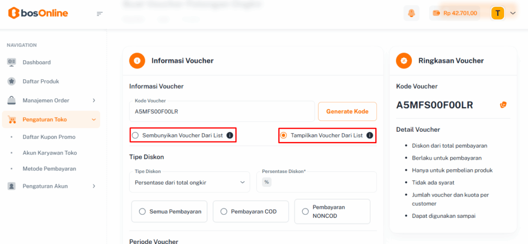Viewport: 528px width, 244px height.
Task: Click the bosOnline logo
Action: pyautogui.click(x=38, y=13)
